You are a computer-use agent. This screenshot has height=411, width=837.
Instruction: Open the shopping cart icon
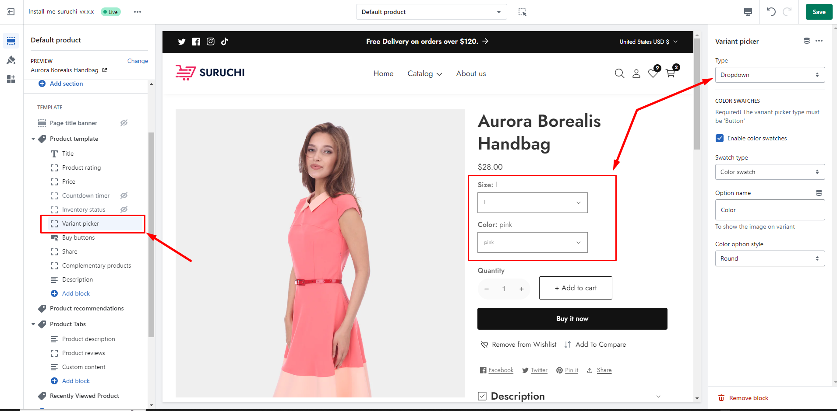(670, 73)
